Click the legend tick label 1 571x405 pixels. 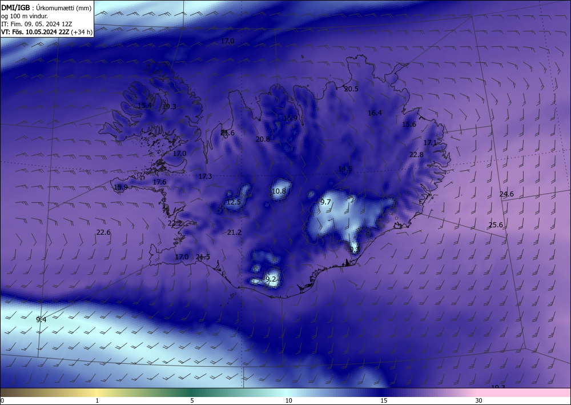click(97, 400)
